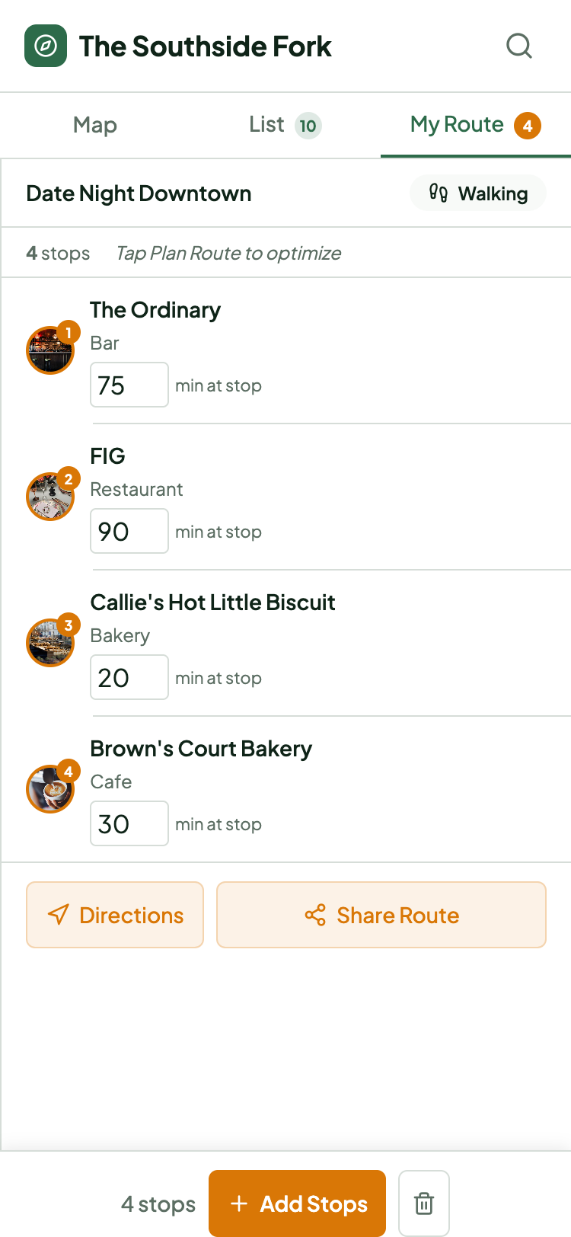Image resolution: width=571 pixels, height=1237 pixels.
Task: Click the FIG restaurant thumbnail
Action: pyautogui.click(x=50, y=497)
